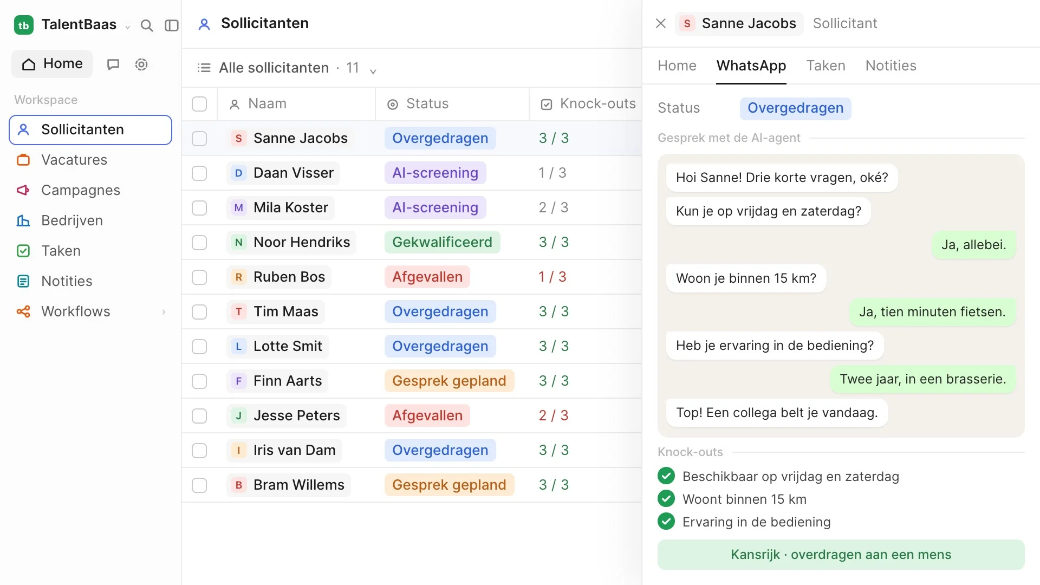The height and width of the screenshot is (585, 1040).
Task: Click the Status column header
Action: [452, 104]
